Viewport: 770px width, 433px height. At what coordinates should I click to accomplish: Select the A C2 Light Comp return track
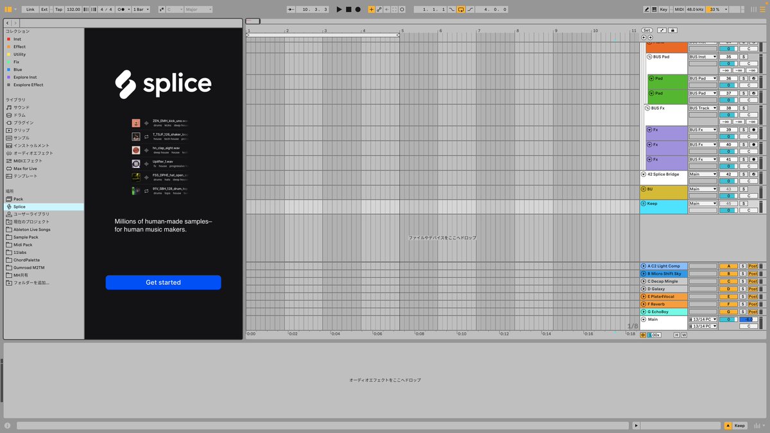(663, 266)
